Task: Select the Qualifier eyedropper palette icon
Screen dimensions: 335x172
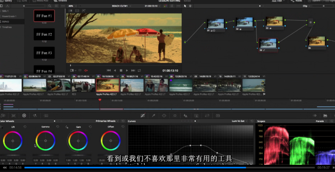Action: click(153, 115)
